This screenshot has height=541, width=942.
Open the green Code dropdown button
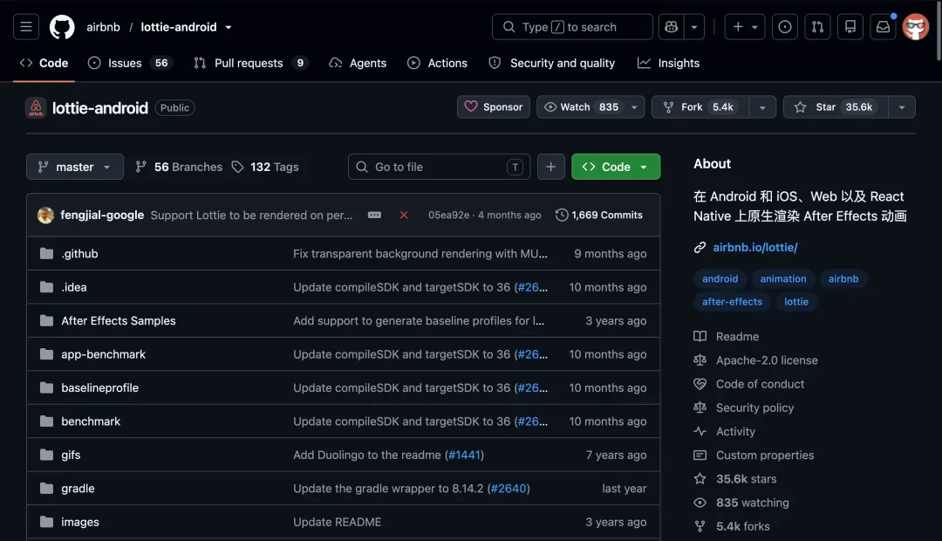point(616,168)
